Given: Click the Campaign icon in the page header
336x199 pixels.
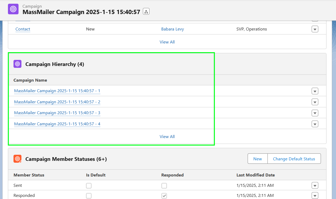Looking at the screenshot, I should click(x=13, y=9).
